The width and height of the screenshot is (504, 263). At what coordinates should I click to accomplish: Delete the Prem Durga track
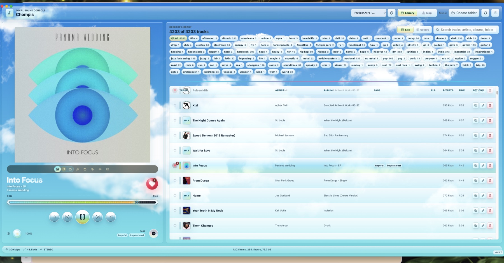[x=490, y=181]
